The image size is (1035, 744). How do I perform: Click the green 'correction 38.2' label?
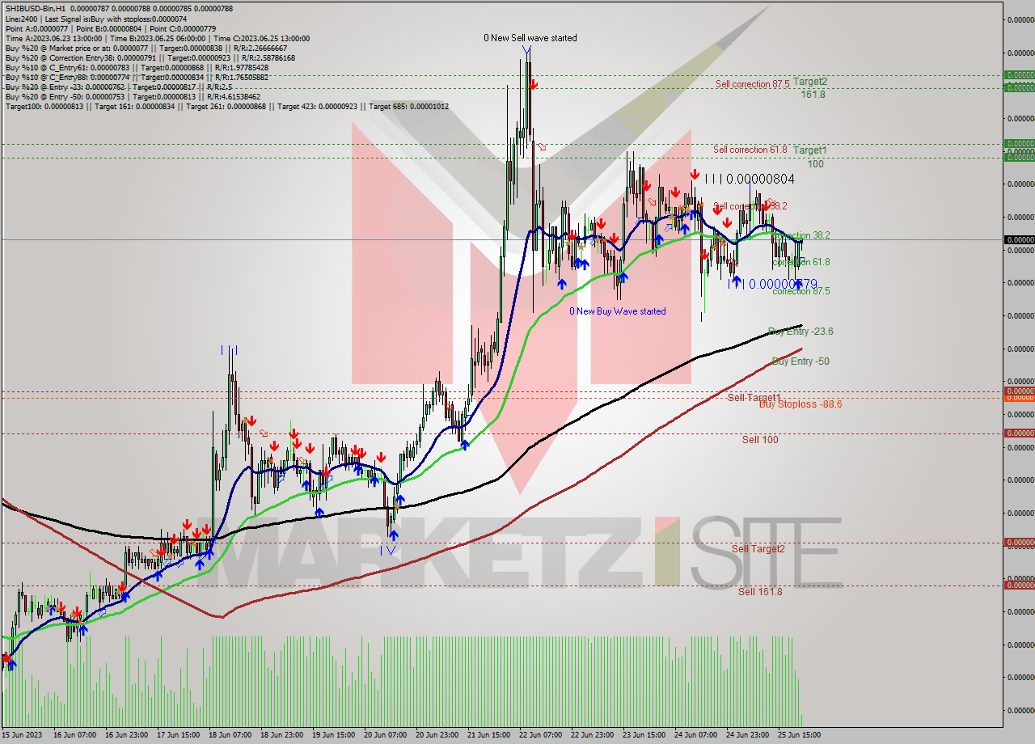click(x=801, y=235)
